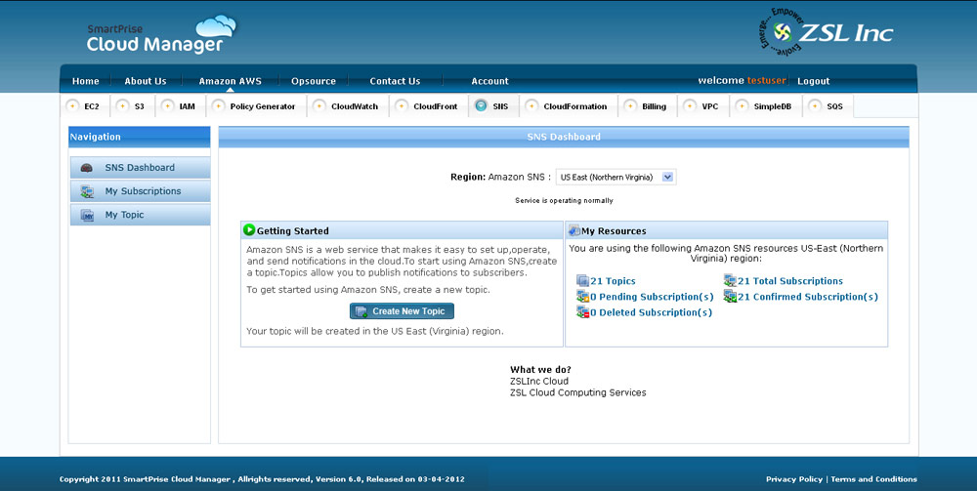Click the SNS Dashboard sidebar icon
Viewport: 977px width, 491px height.
(x=87, y=168)
